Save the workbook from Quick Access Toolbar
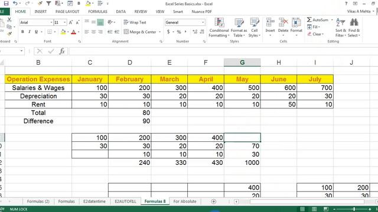Viewport: 378px width, 212px height. pos(6,4)
